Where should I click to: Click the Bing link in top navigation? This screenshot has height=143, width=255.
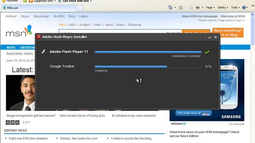tap(72, 16)
